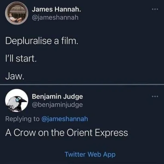Open the crow avatar of Benjamin Judge
The height and width of the screenshot is (164, 164).
coord(17,100)
